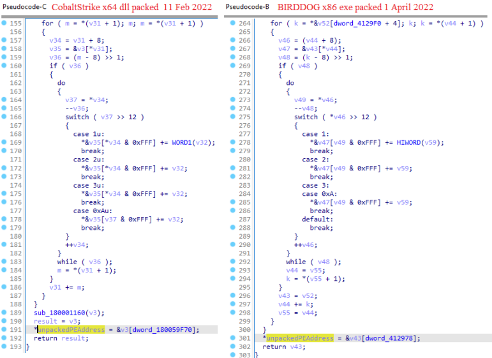
Task: Toggle breakpoint dot at line 273
Action: [233, 100]
